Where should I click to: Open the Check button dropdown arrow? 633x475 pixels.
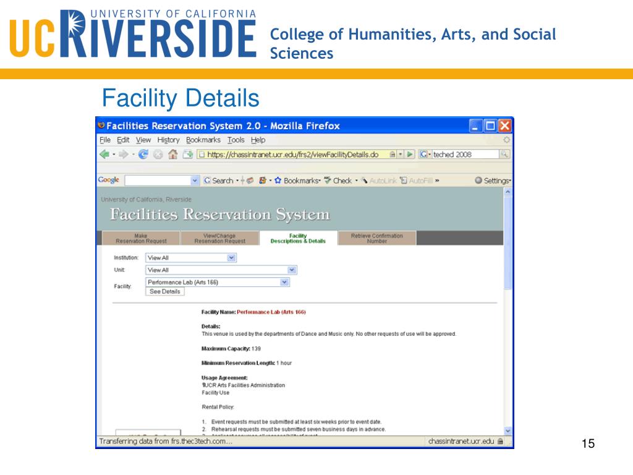coord(357,181)
